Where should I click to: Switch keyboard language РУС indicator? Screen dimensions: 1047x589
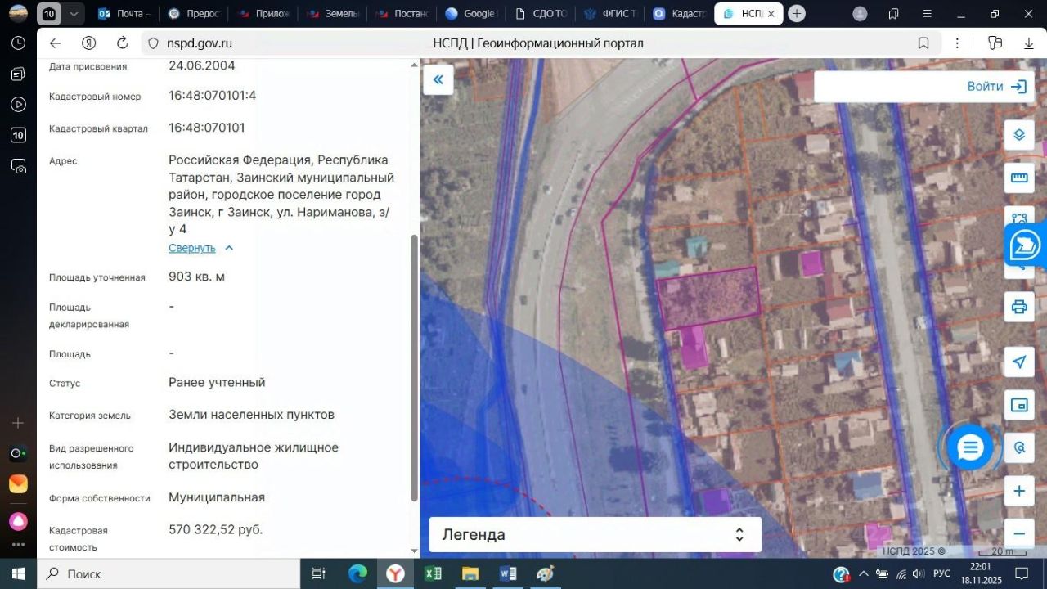(941, 573)
